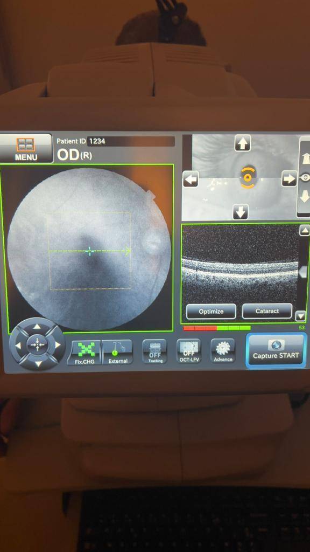
Task: Select the External fixation icon
Action: pyautogui.click(x=117, y=353)
